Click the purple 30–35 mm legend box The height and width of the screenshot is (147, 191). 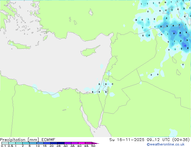[x=68, y=143]
